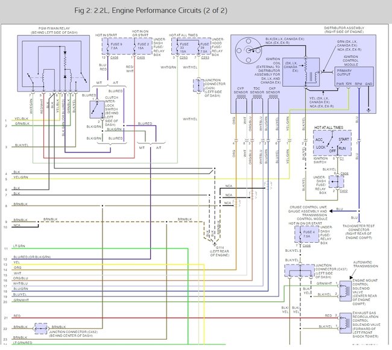Click the ground symbol inside the distributor assembly

[x=368, y=110]
